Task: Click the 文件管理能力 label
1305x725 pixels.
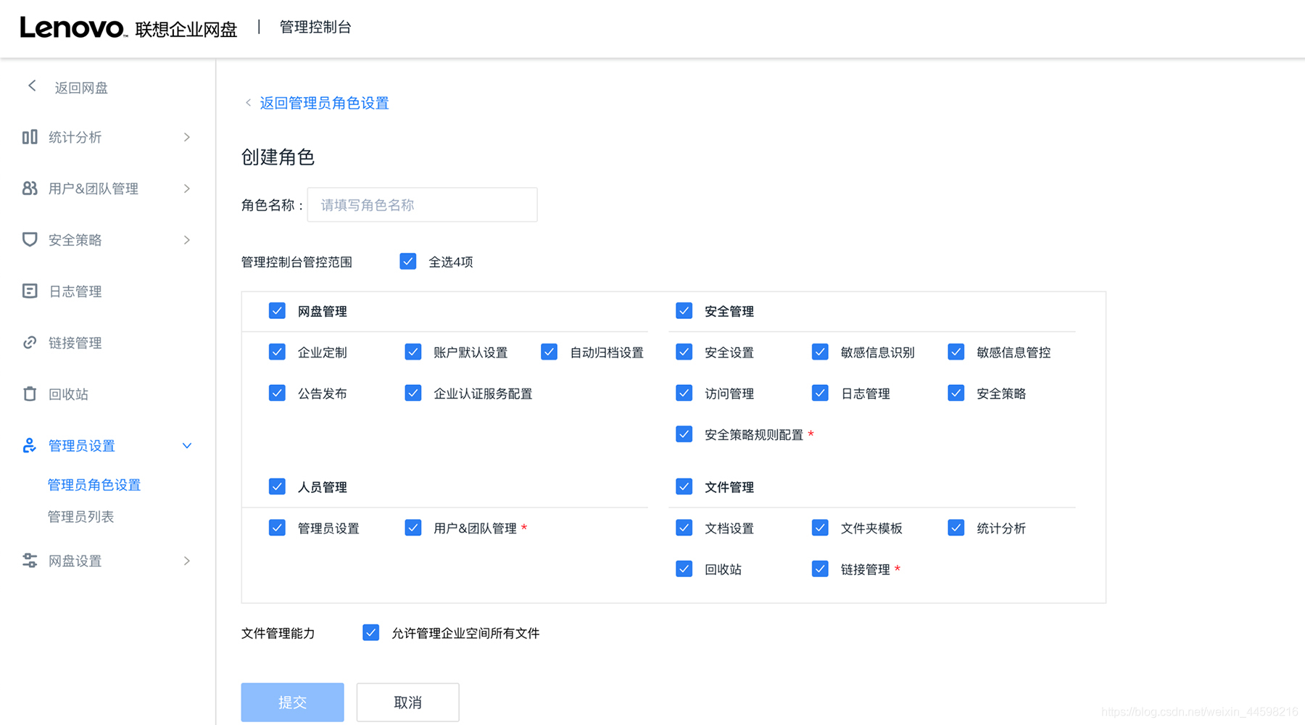Action: (x=278, y=633)
